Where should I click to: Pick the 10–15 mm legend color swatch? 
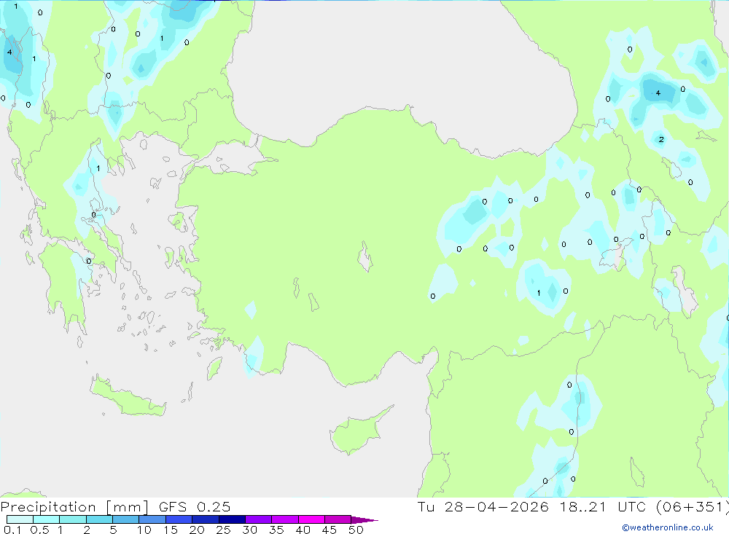pyautogui.click(x=152, y=519)
